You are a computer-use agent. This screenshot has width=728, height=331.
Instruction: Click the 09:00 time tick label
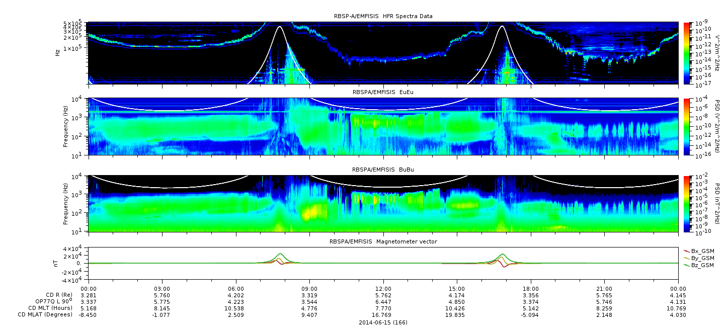point(309,288)
